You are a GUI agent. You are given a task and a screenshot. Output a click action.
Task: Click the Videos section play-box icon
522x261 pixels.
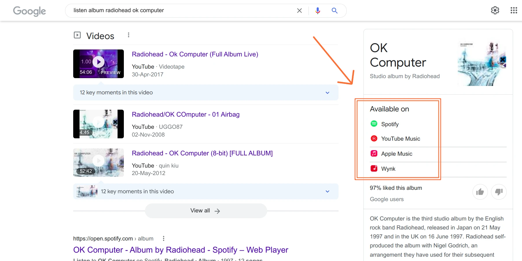click(x=77, y=35)
